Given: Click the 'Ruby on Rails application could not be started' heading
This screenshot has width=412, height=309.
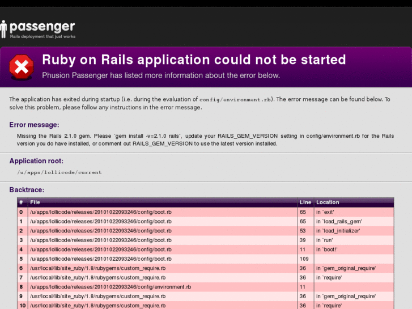Looking at the screenshot, I should pyautogui.click(x=194, y=60).
